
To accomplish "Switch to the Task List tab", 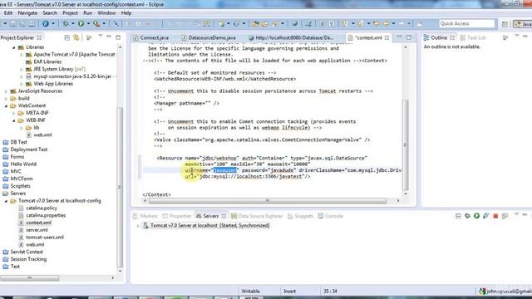I will click(473, 37).
